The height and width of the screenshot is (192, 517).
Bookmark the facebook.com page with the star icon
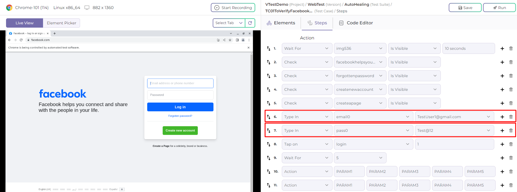tap(230, 40)
